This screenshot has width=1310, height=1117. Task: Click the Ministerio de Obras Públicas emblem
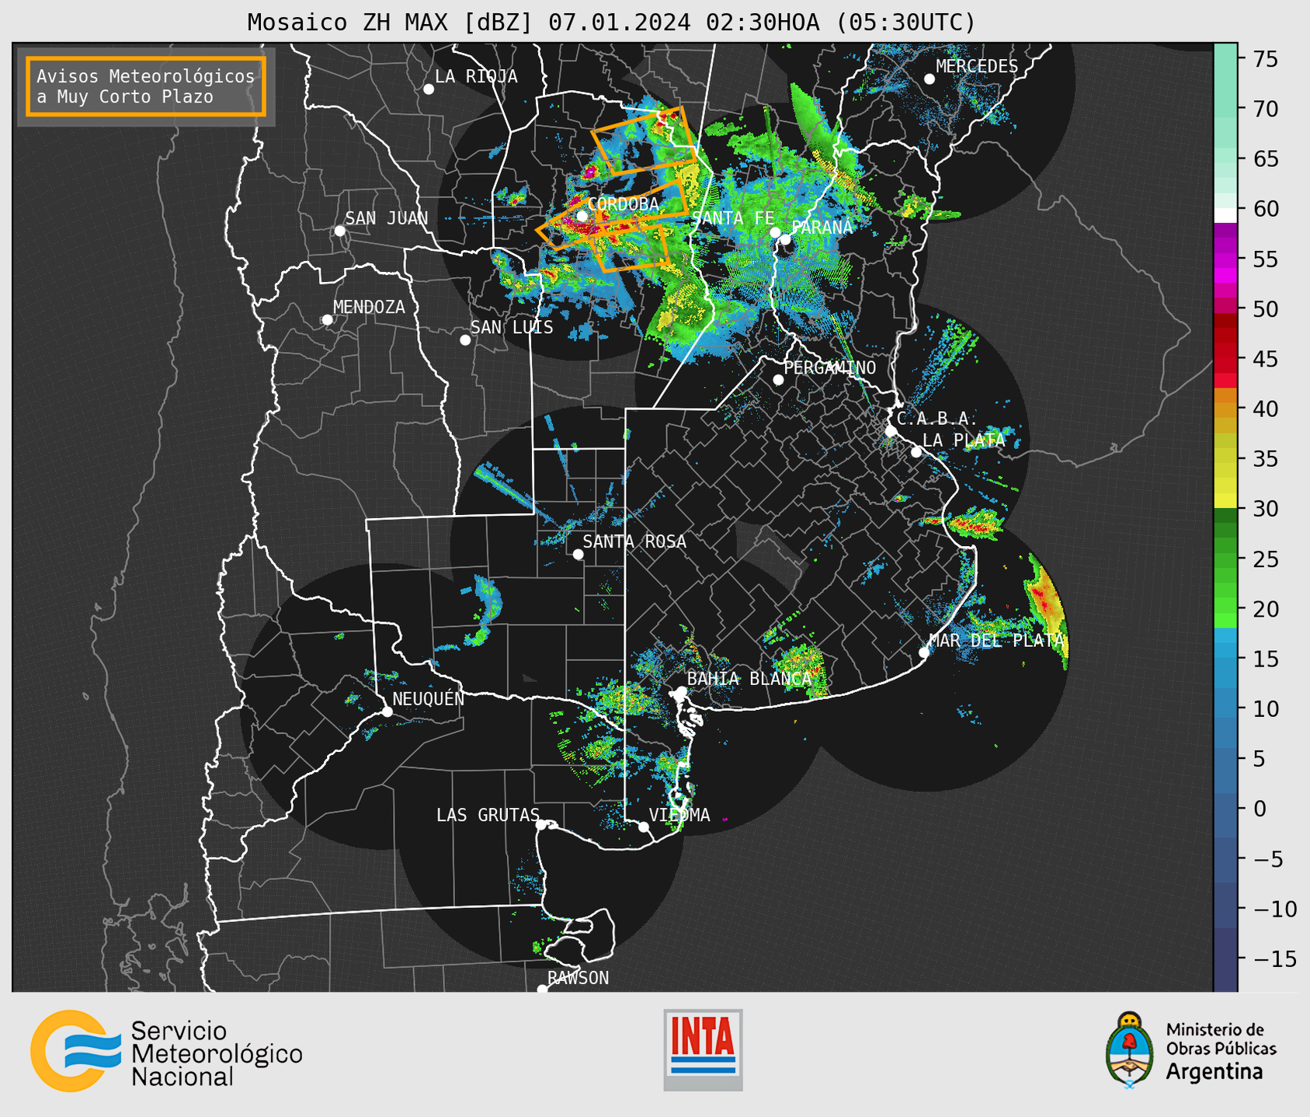(1130, 1050)
